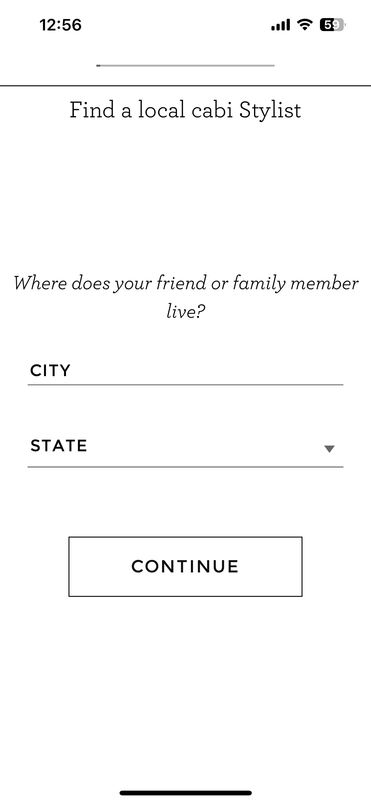This screenshot has width=371, height=803.
Task: Tap the CONTINUE button's text label
Action: point(185,567)
